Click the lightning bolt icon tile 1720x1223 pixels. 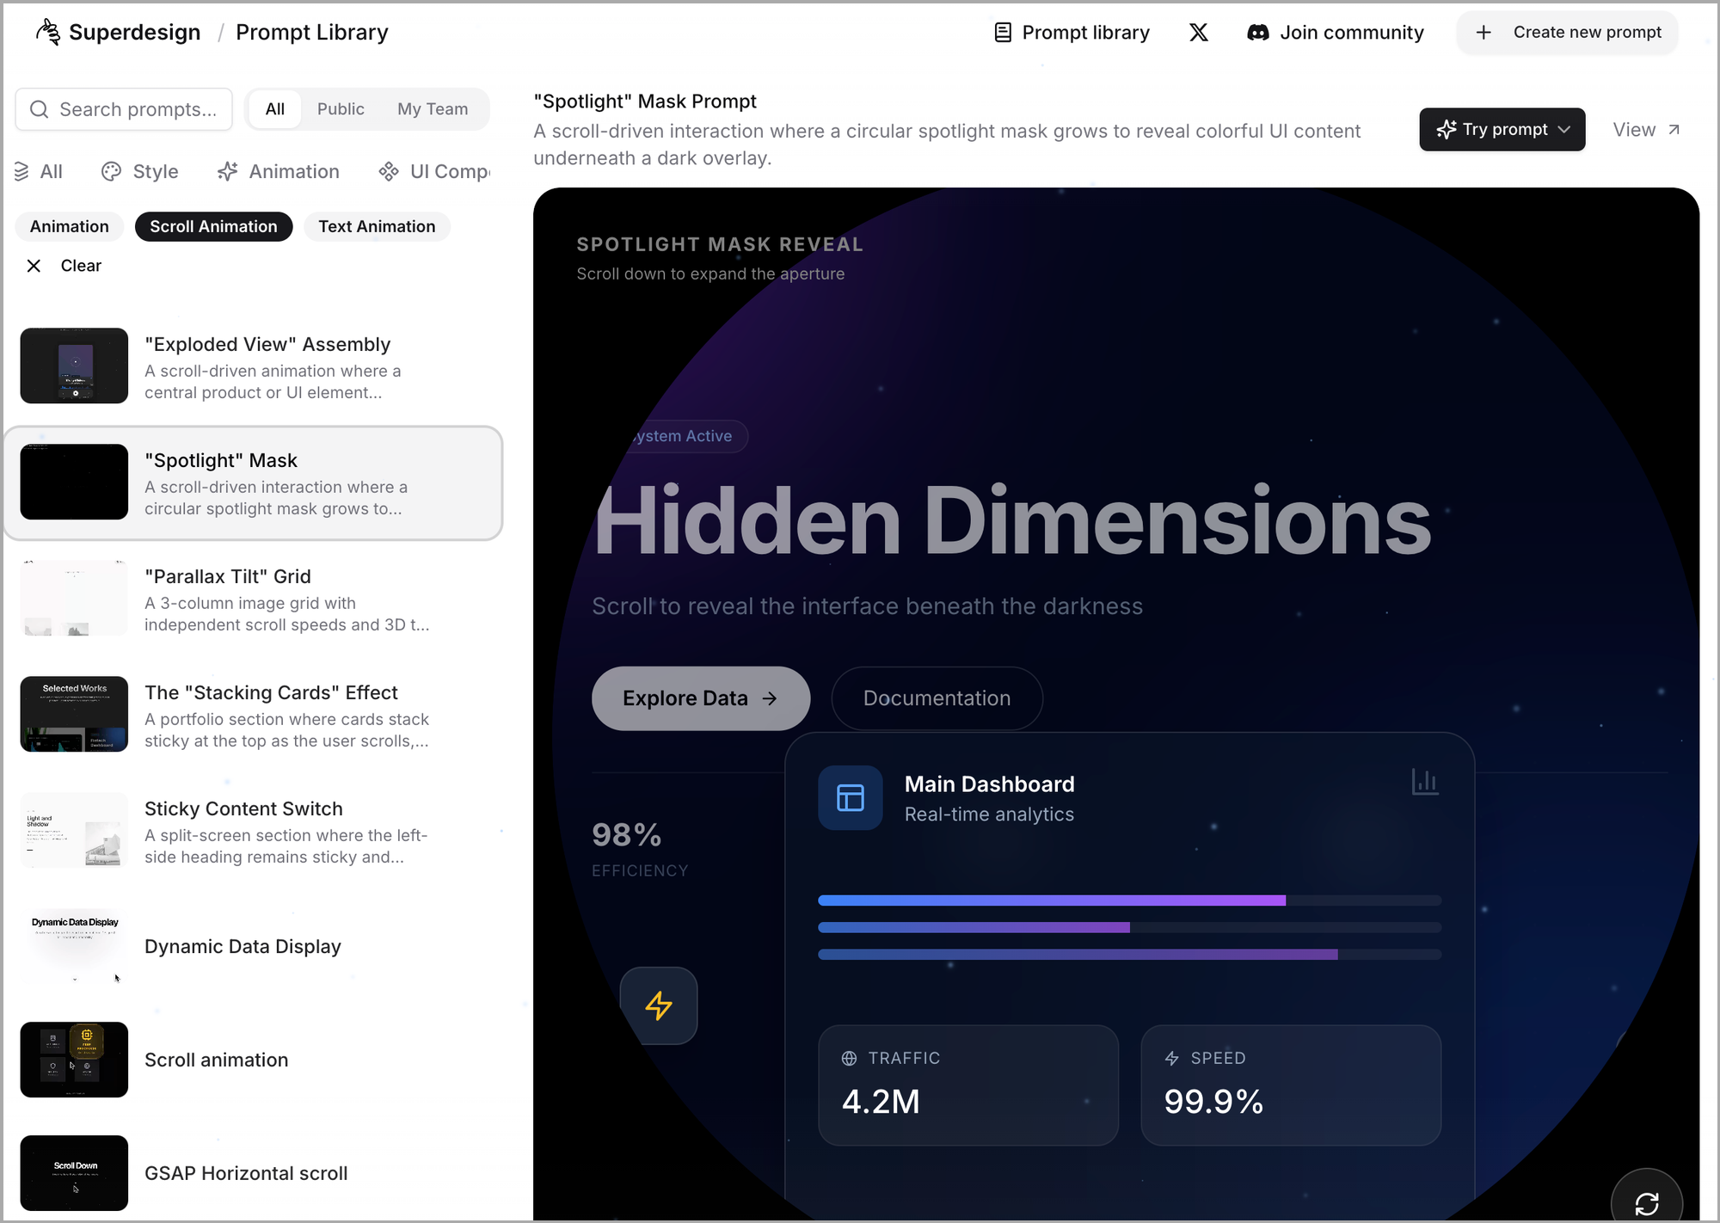[659, 1005]
